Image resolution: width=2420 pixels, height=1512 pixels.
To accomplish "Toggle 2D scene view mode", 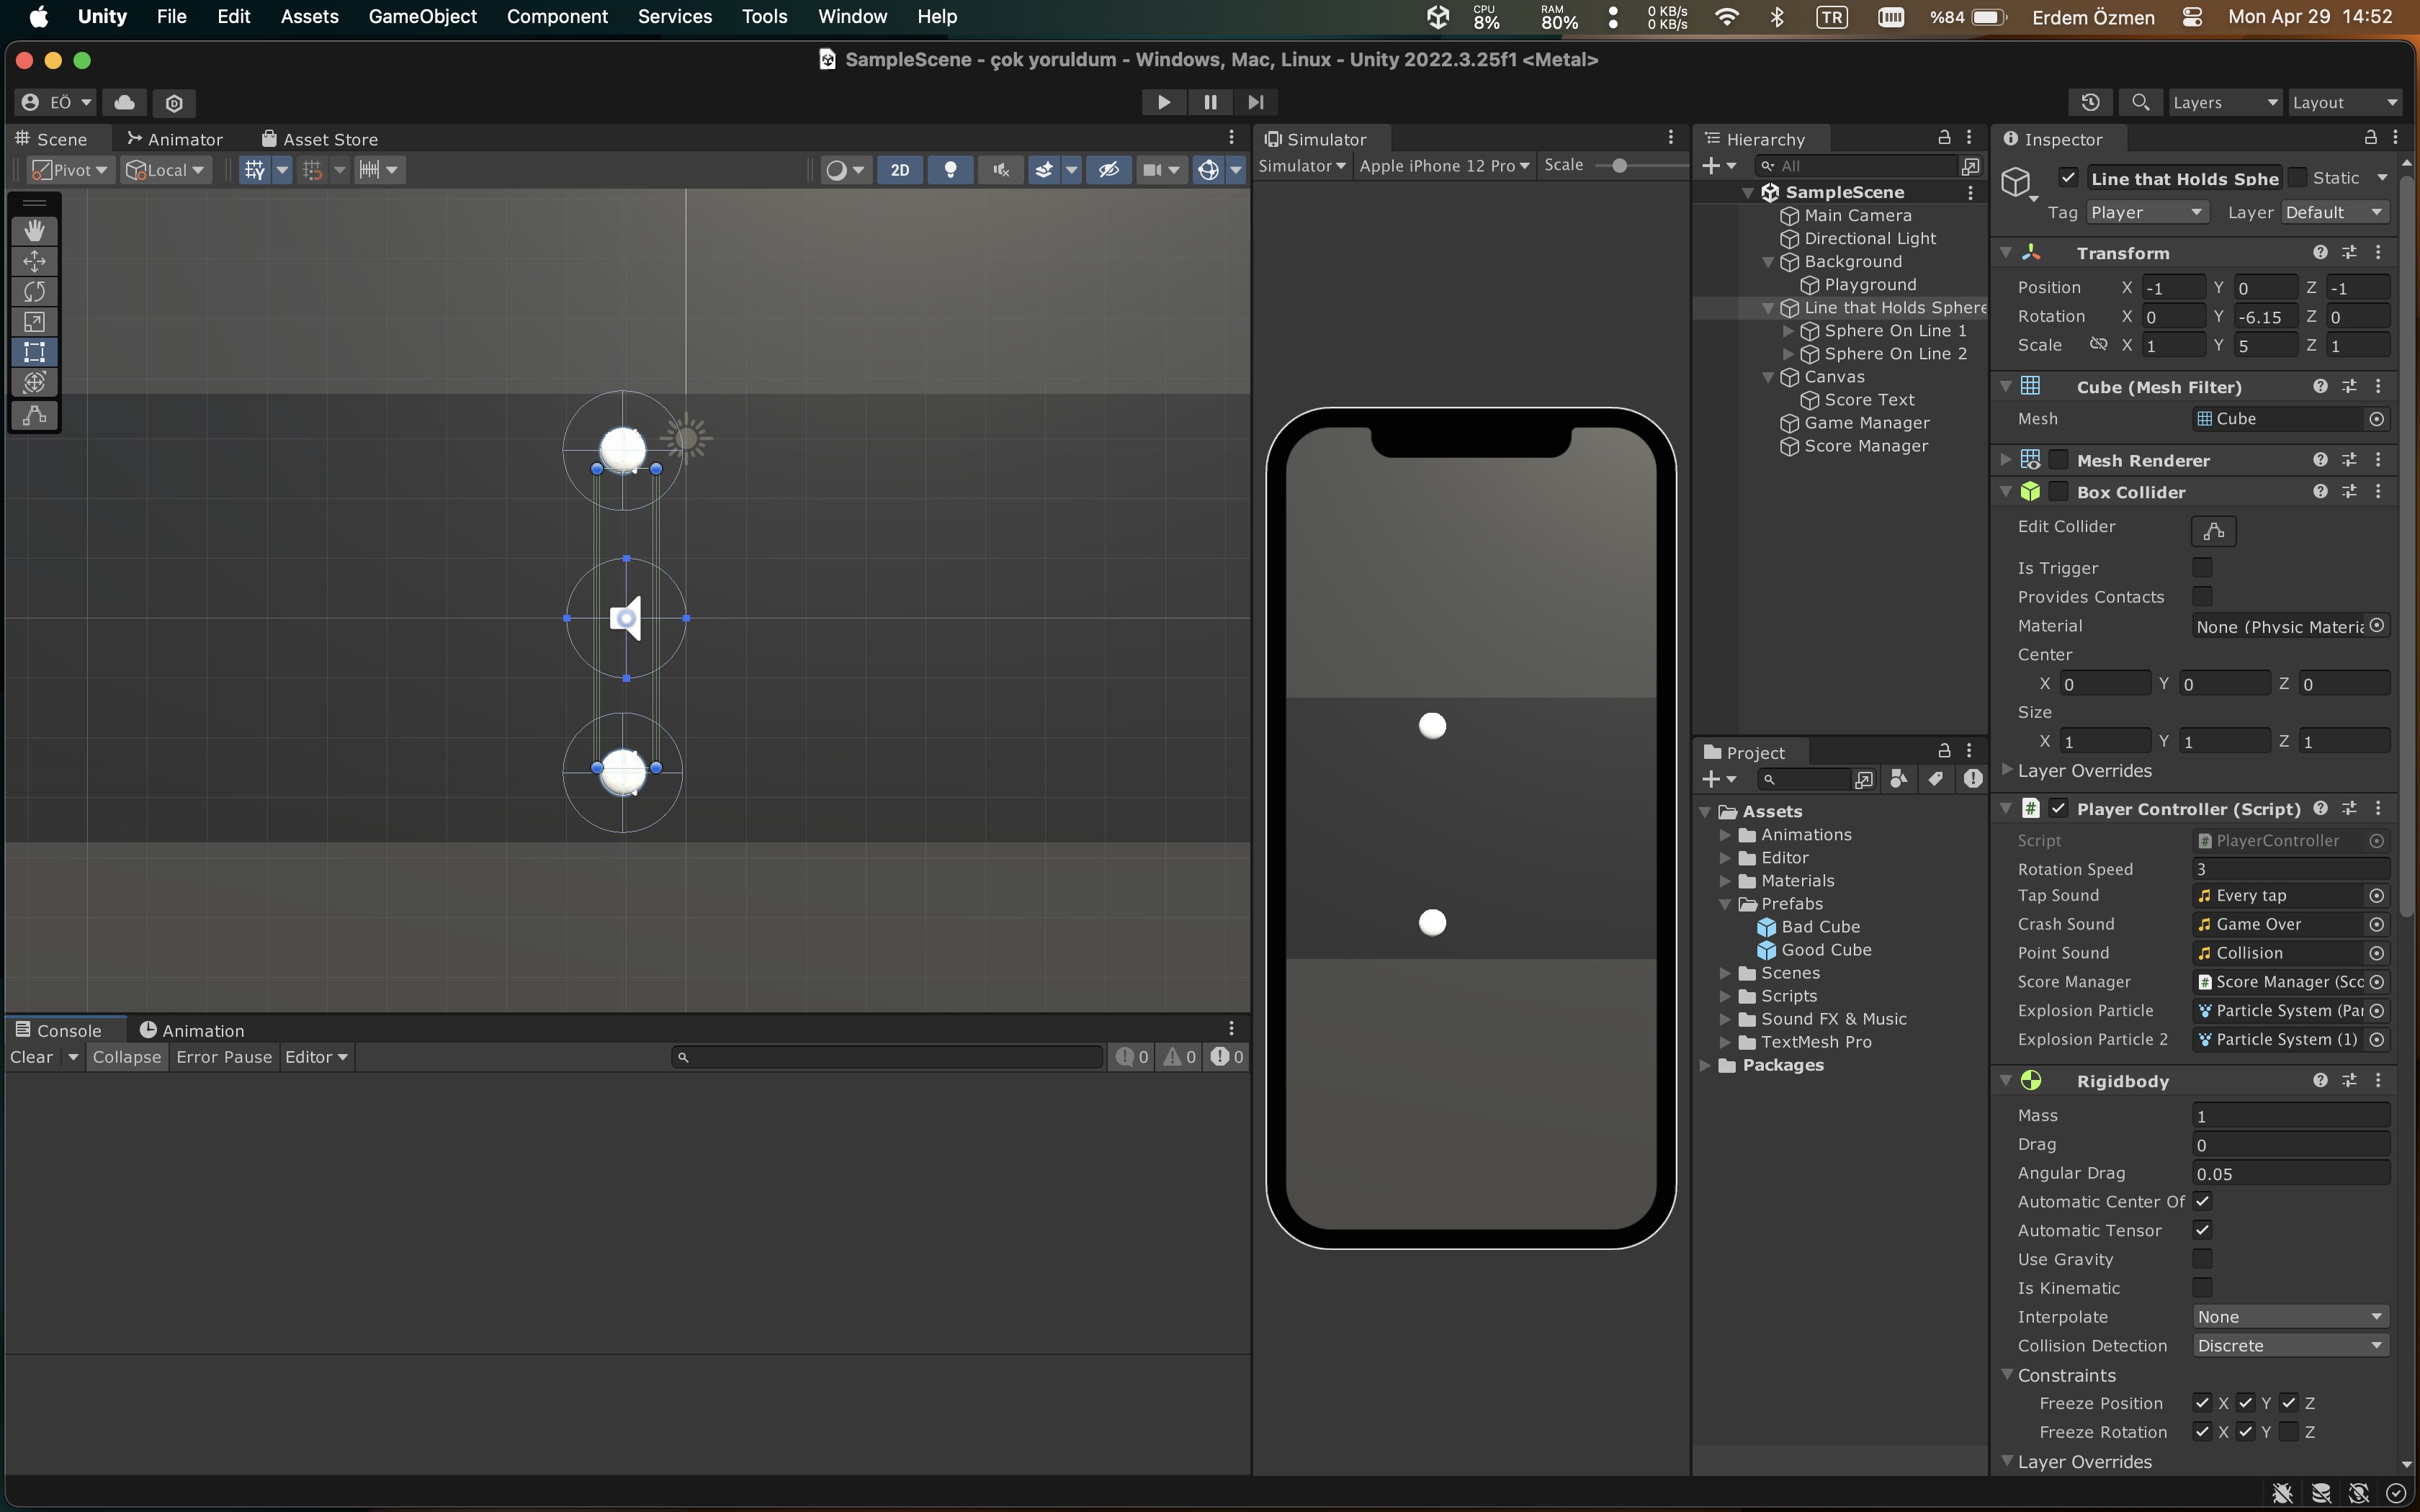I will click(899, 170).
